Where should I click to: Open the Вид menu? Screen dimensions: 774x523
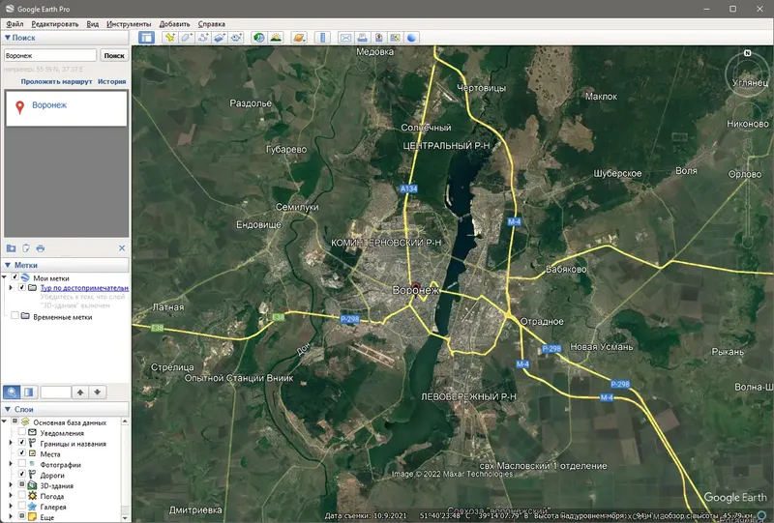point(92,23)
